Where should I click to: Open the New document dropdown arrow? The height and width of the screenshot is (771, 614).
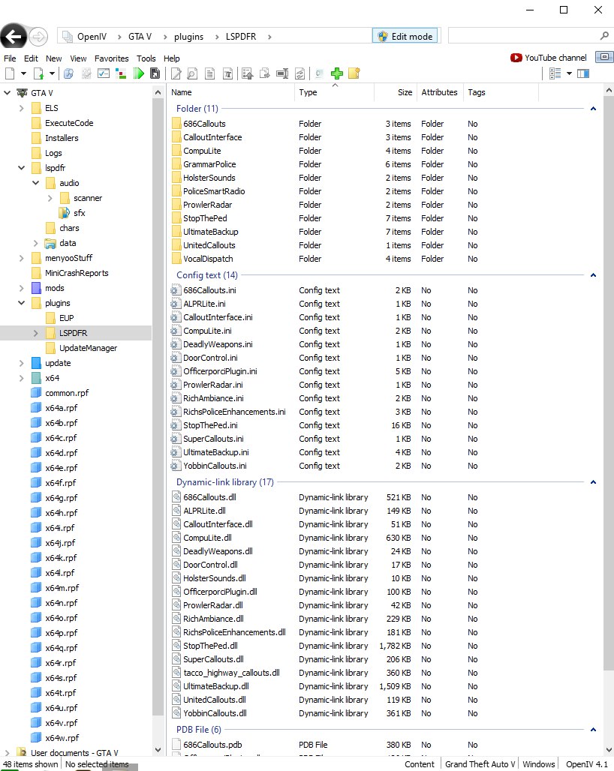tap(23, 73)
